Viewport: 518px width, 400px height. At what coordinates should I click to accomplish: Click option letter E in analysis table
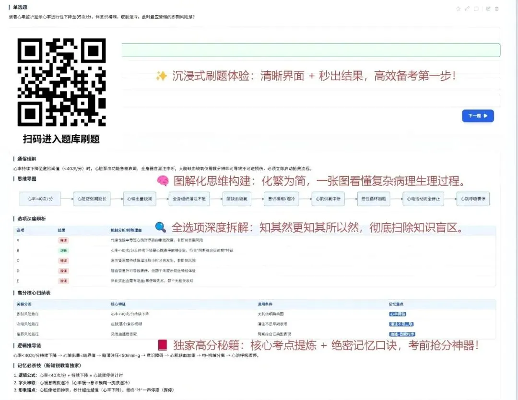pyautogui.click(x=18, y=281)
